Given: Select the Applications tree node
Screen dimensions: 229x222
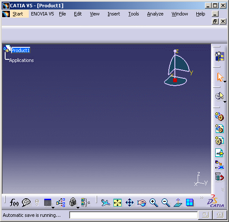Looking at the screenshot, I should pos(21,60).
